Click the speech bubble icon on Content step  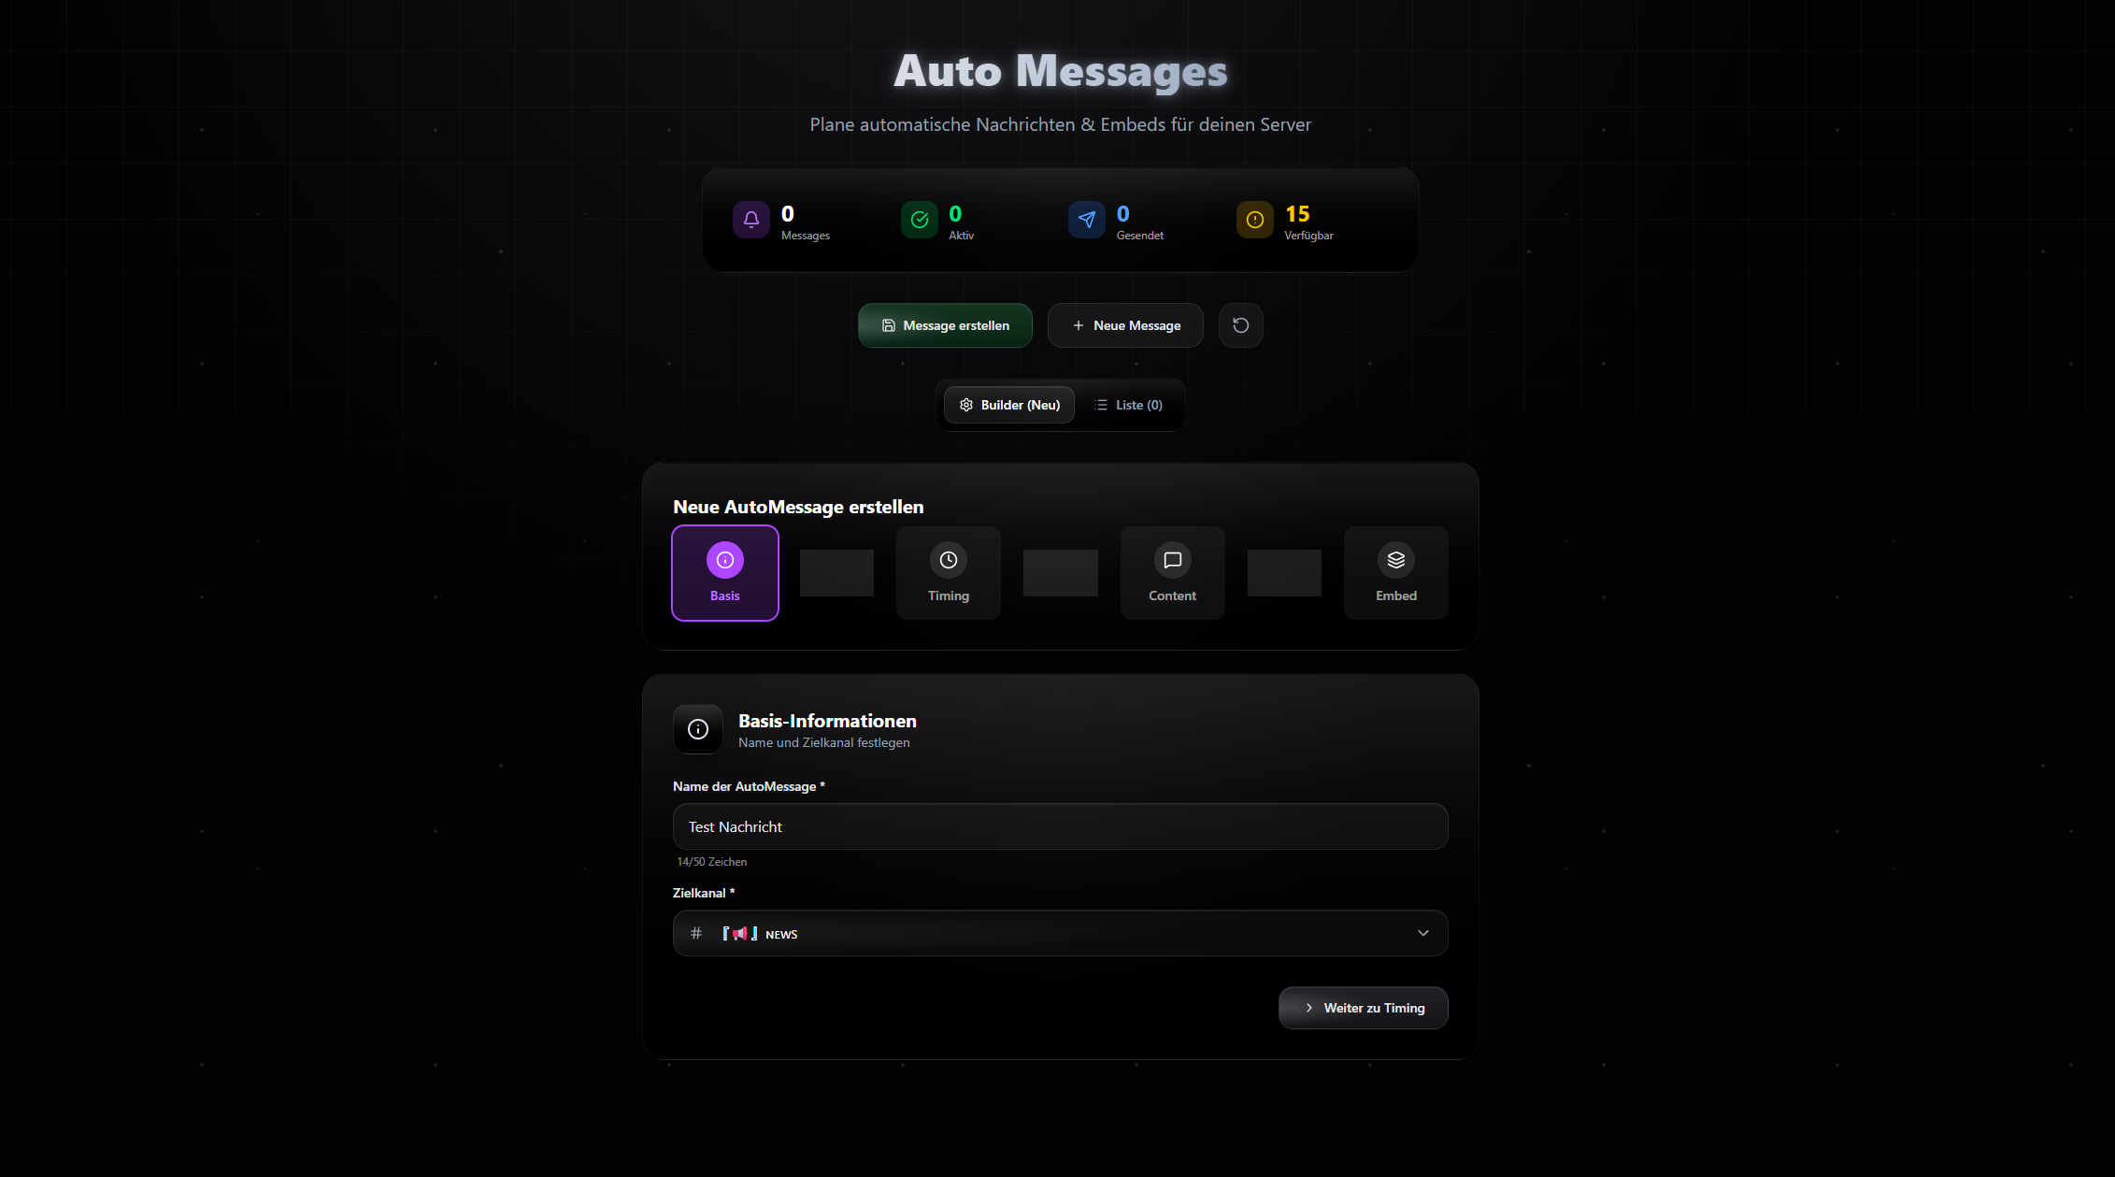point(1172,560)
